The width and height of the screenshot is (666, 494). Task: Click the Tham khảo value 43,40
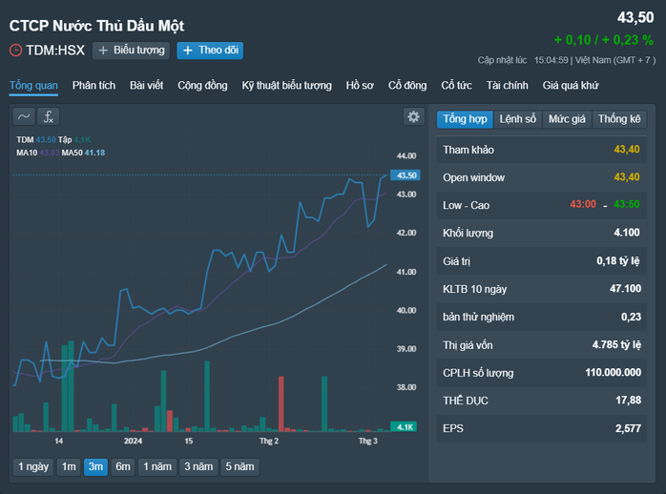pos(627,150)
